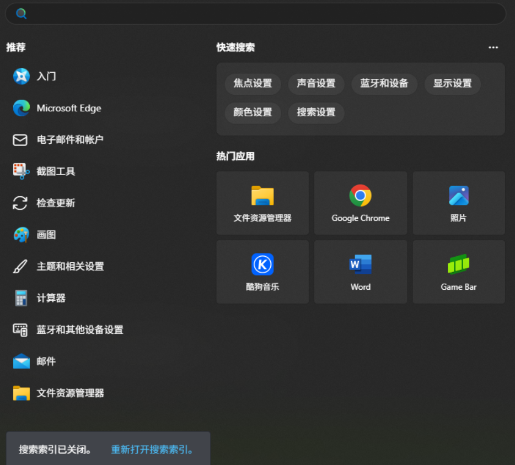Open 文件资源管理器 icon in recommended list
Image resolution: width=515 pixels, height=465 pixels.
coord(22,393)
